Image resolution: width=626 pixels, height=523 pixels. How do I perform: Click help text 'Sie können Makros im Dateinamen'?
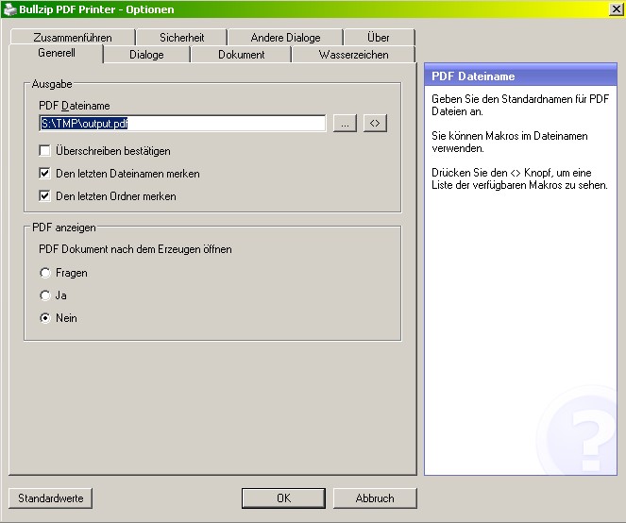[x=510, y=136]
